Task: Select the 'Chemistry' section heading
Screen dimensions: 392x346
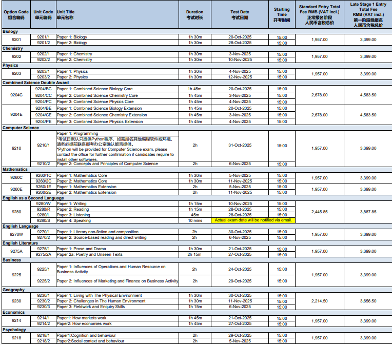Action: coord(12,48)
